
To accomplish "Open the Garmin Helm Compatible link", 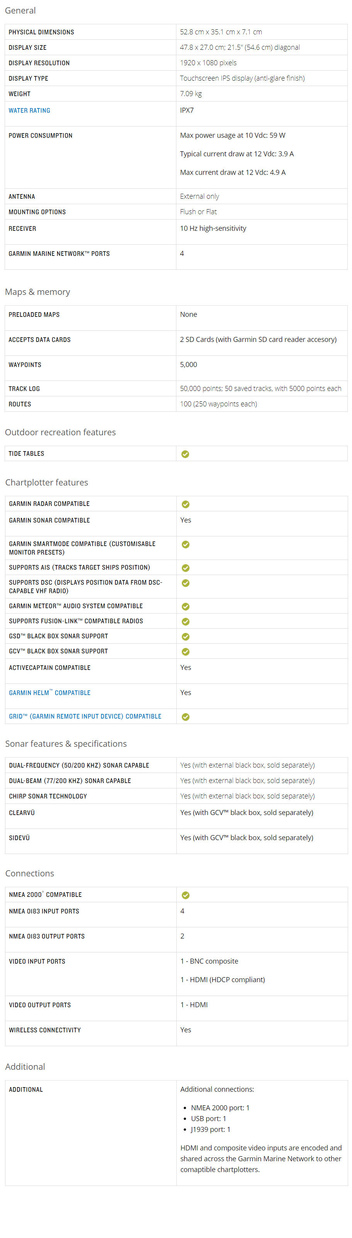I will pyautogui.click(x=49, y=693).
